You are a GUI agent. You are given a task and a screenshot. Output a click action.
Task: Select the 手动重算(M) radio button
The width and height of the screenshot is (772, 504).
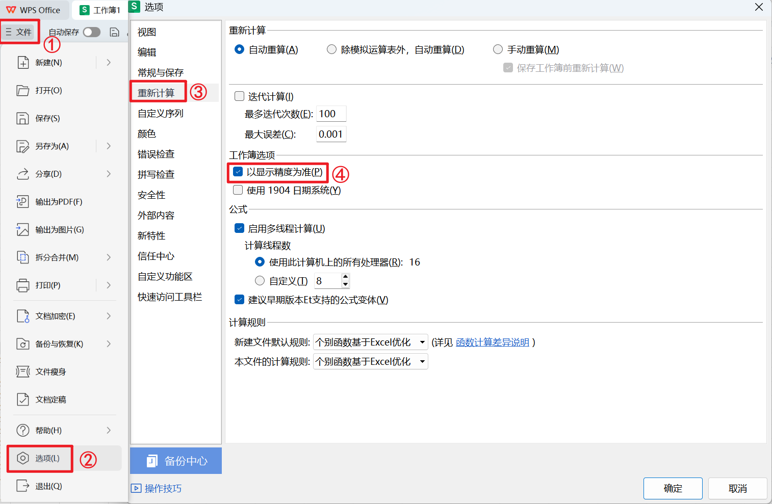tap(498, 49)
